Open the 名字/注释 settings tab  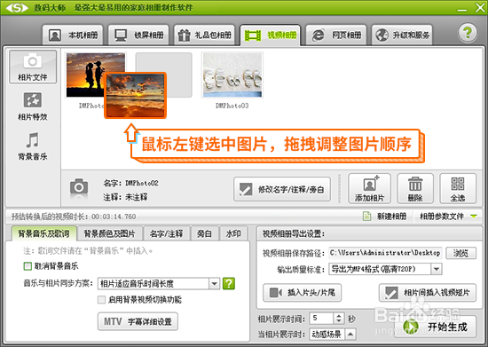click(x=166, y=233)
